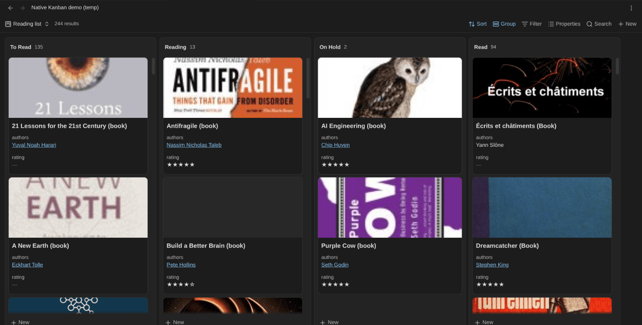Click the Antifragile cover image
Viewport: 642px width, 325px height.
coord(233,88)
